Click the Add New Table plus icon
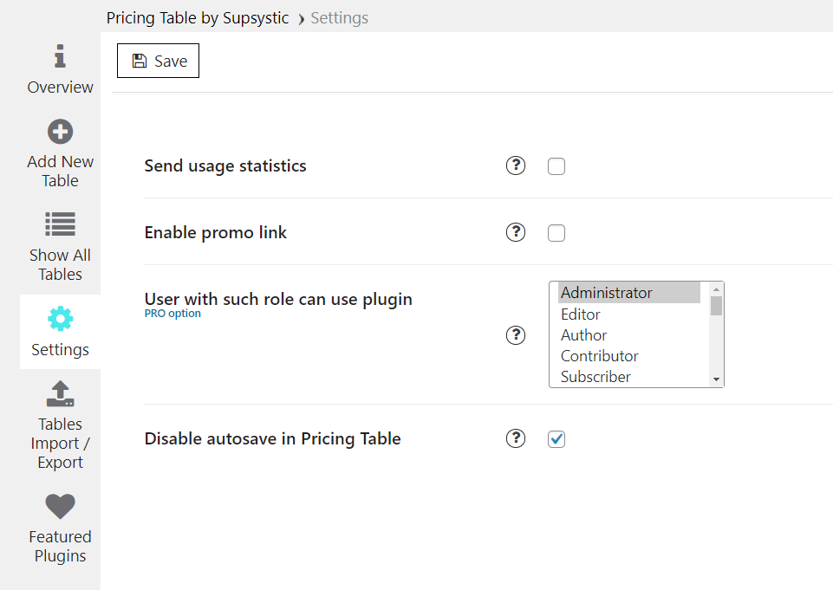 click(x=60, y=133)
